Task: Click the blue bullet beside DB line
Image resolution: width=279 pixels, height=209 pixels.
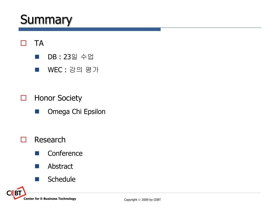Action: pos(37,57)
